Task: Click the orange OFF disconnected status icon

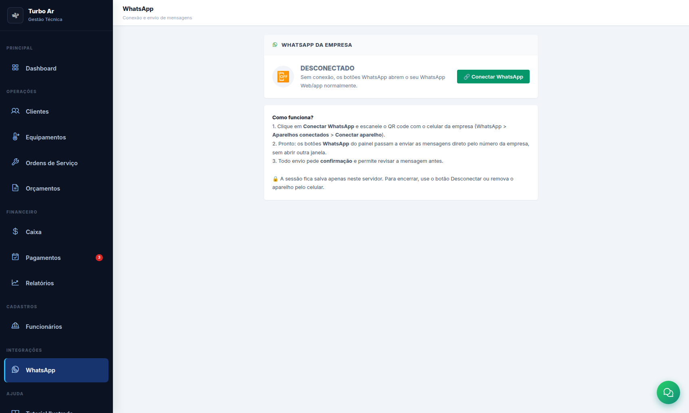Action: (x=283, y=77)
